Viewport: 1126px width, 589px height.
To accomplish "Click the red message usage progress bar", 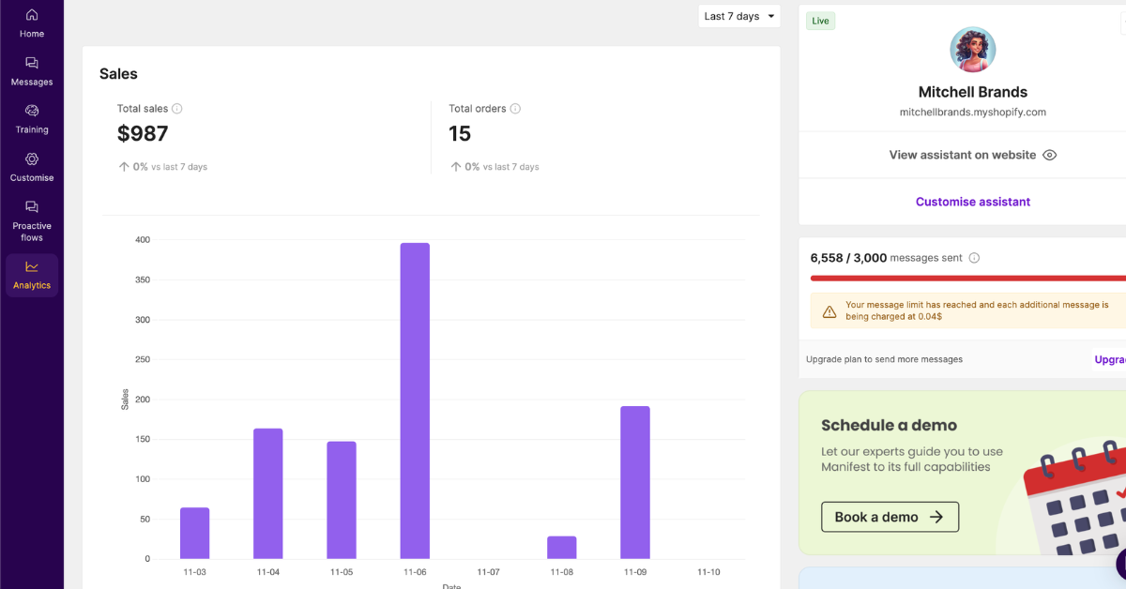I will [x=966, y=278].
